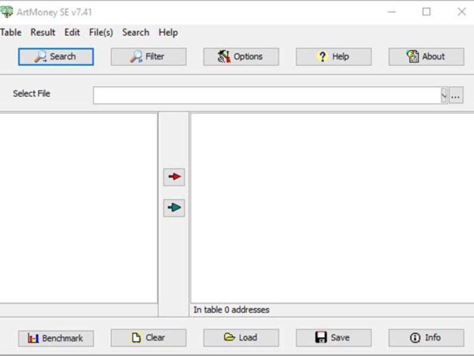Open the Help menu in menu bar
Image resolution: width=474 pixels, height=356 pixels.
tap(168, 32)
